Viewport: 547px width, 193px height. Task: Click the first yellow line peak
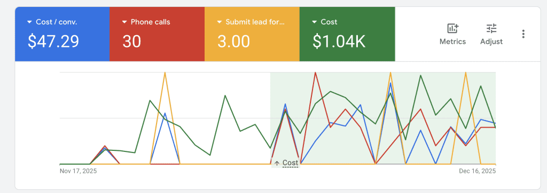(165, 73)
